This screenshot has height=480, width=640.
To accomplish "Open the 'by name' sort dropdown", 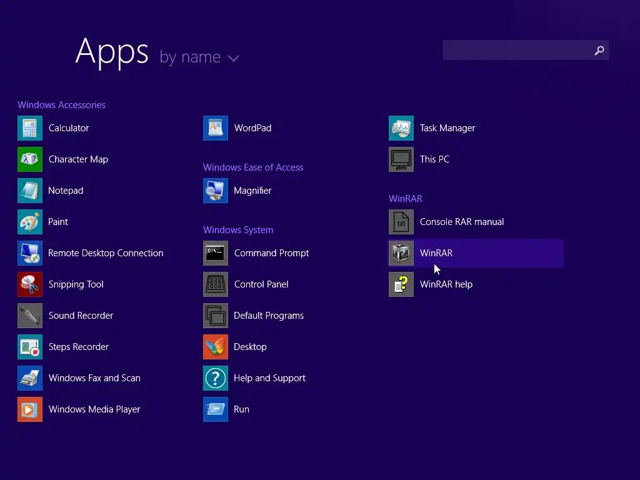I will 199,57.
